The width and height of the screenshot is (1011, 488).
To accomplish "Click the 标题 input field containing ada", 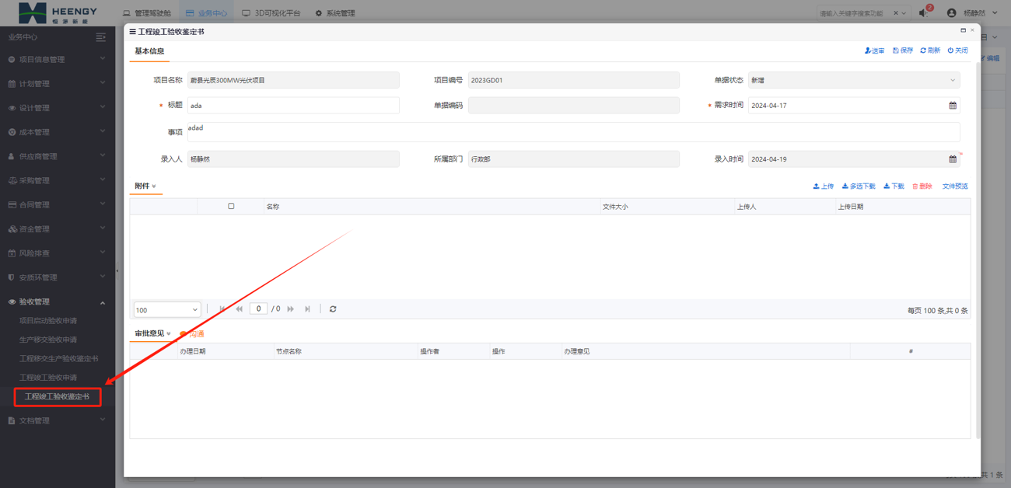I will (293, 106).
